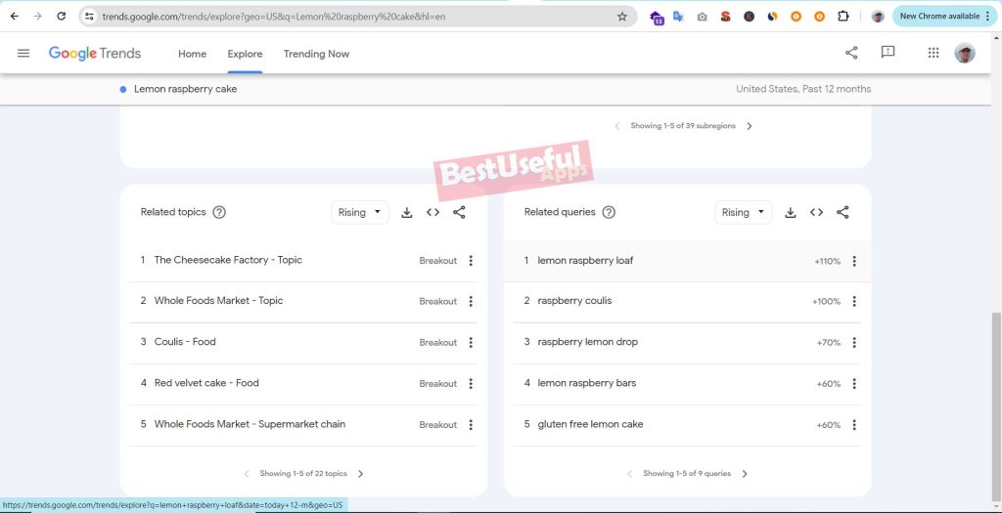This screenshot has height=513, width=1002.
Task: Open more options for Whole Foods Market Supermarket chain
Action: point(471,425)
